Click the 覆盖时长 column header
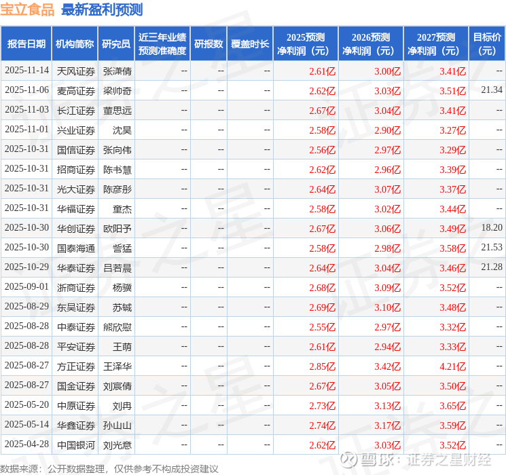Image resolution: width=506 pixels, height=475 pixels. click(x=250, y=43)
